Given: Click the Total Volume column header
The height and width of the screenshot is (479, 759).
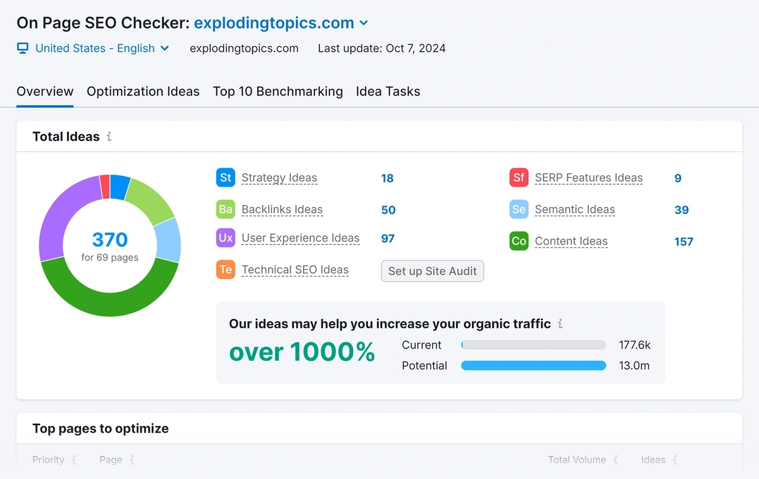Looking at the screenshot, I should (577, 460).
